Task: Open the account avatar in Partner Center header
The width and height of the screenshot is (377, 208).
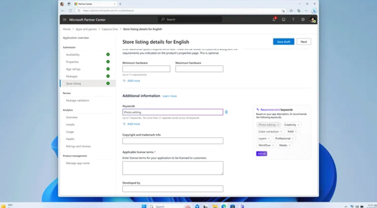Action: tap(313, 19)
